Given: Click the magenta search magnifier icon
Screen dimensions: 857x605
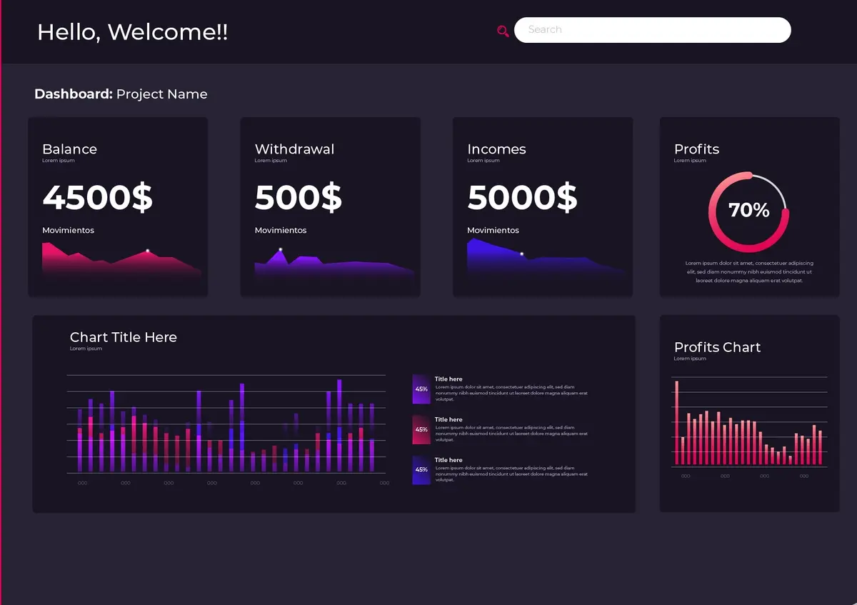Looking at the screenshot, I should tap(503, 31).
